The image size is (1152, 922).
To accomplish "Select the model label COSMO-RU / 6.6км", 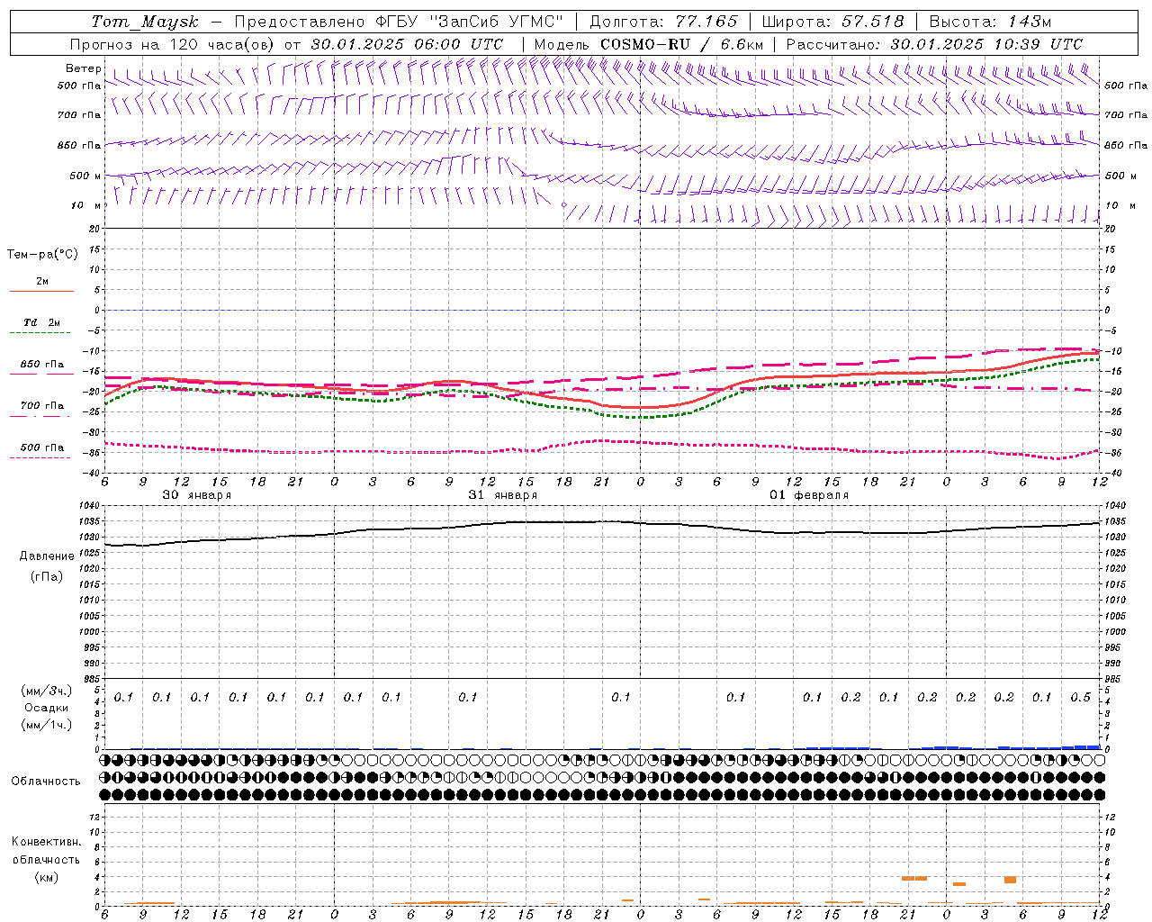I will click(x=681, y=44).
